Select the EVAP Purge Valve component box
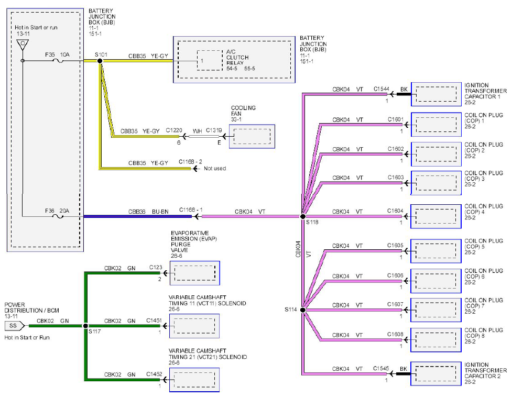 click(195, 273)
